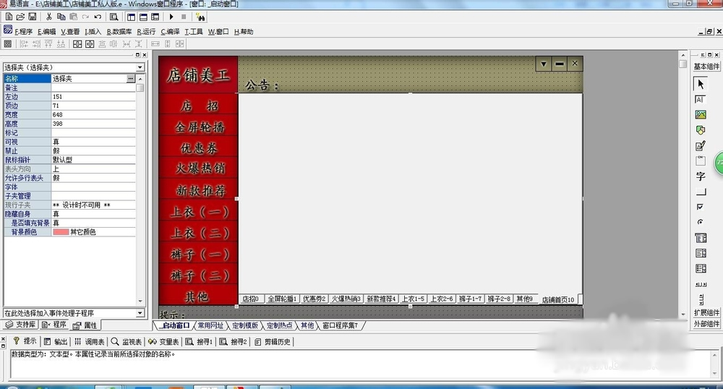Switch to the '常用网址' window tab

(x=210, y=325)
